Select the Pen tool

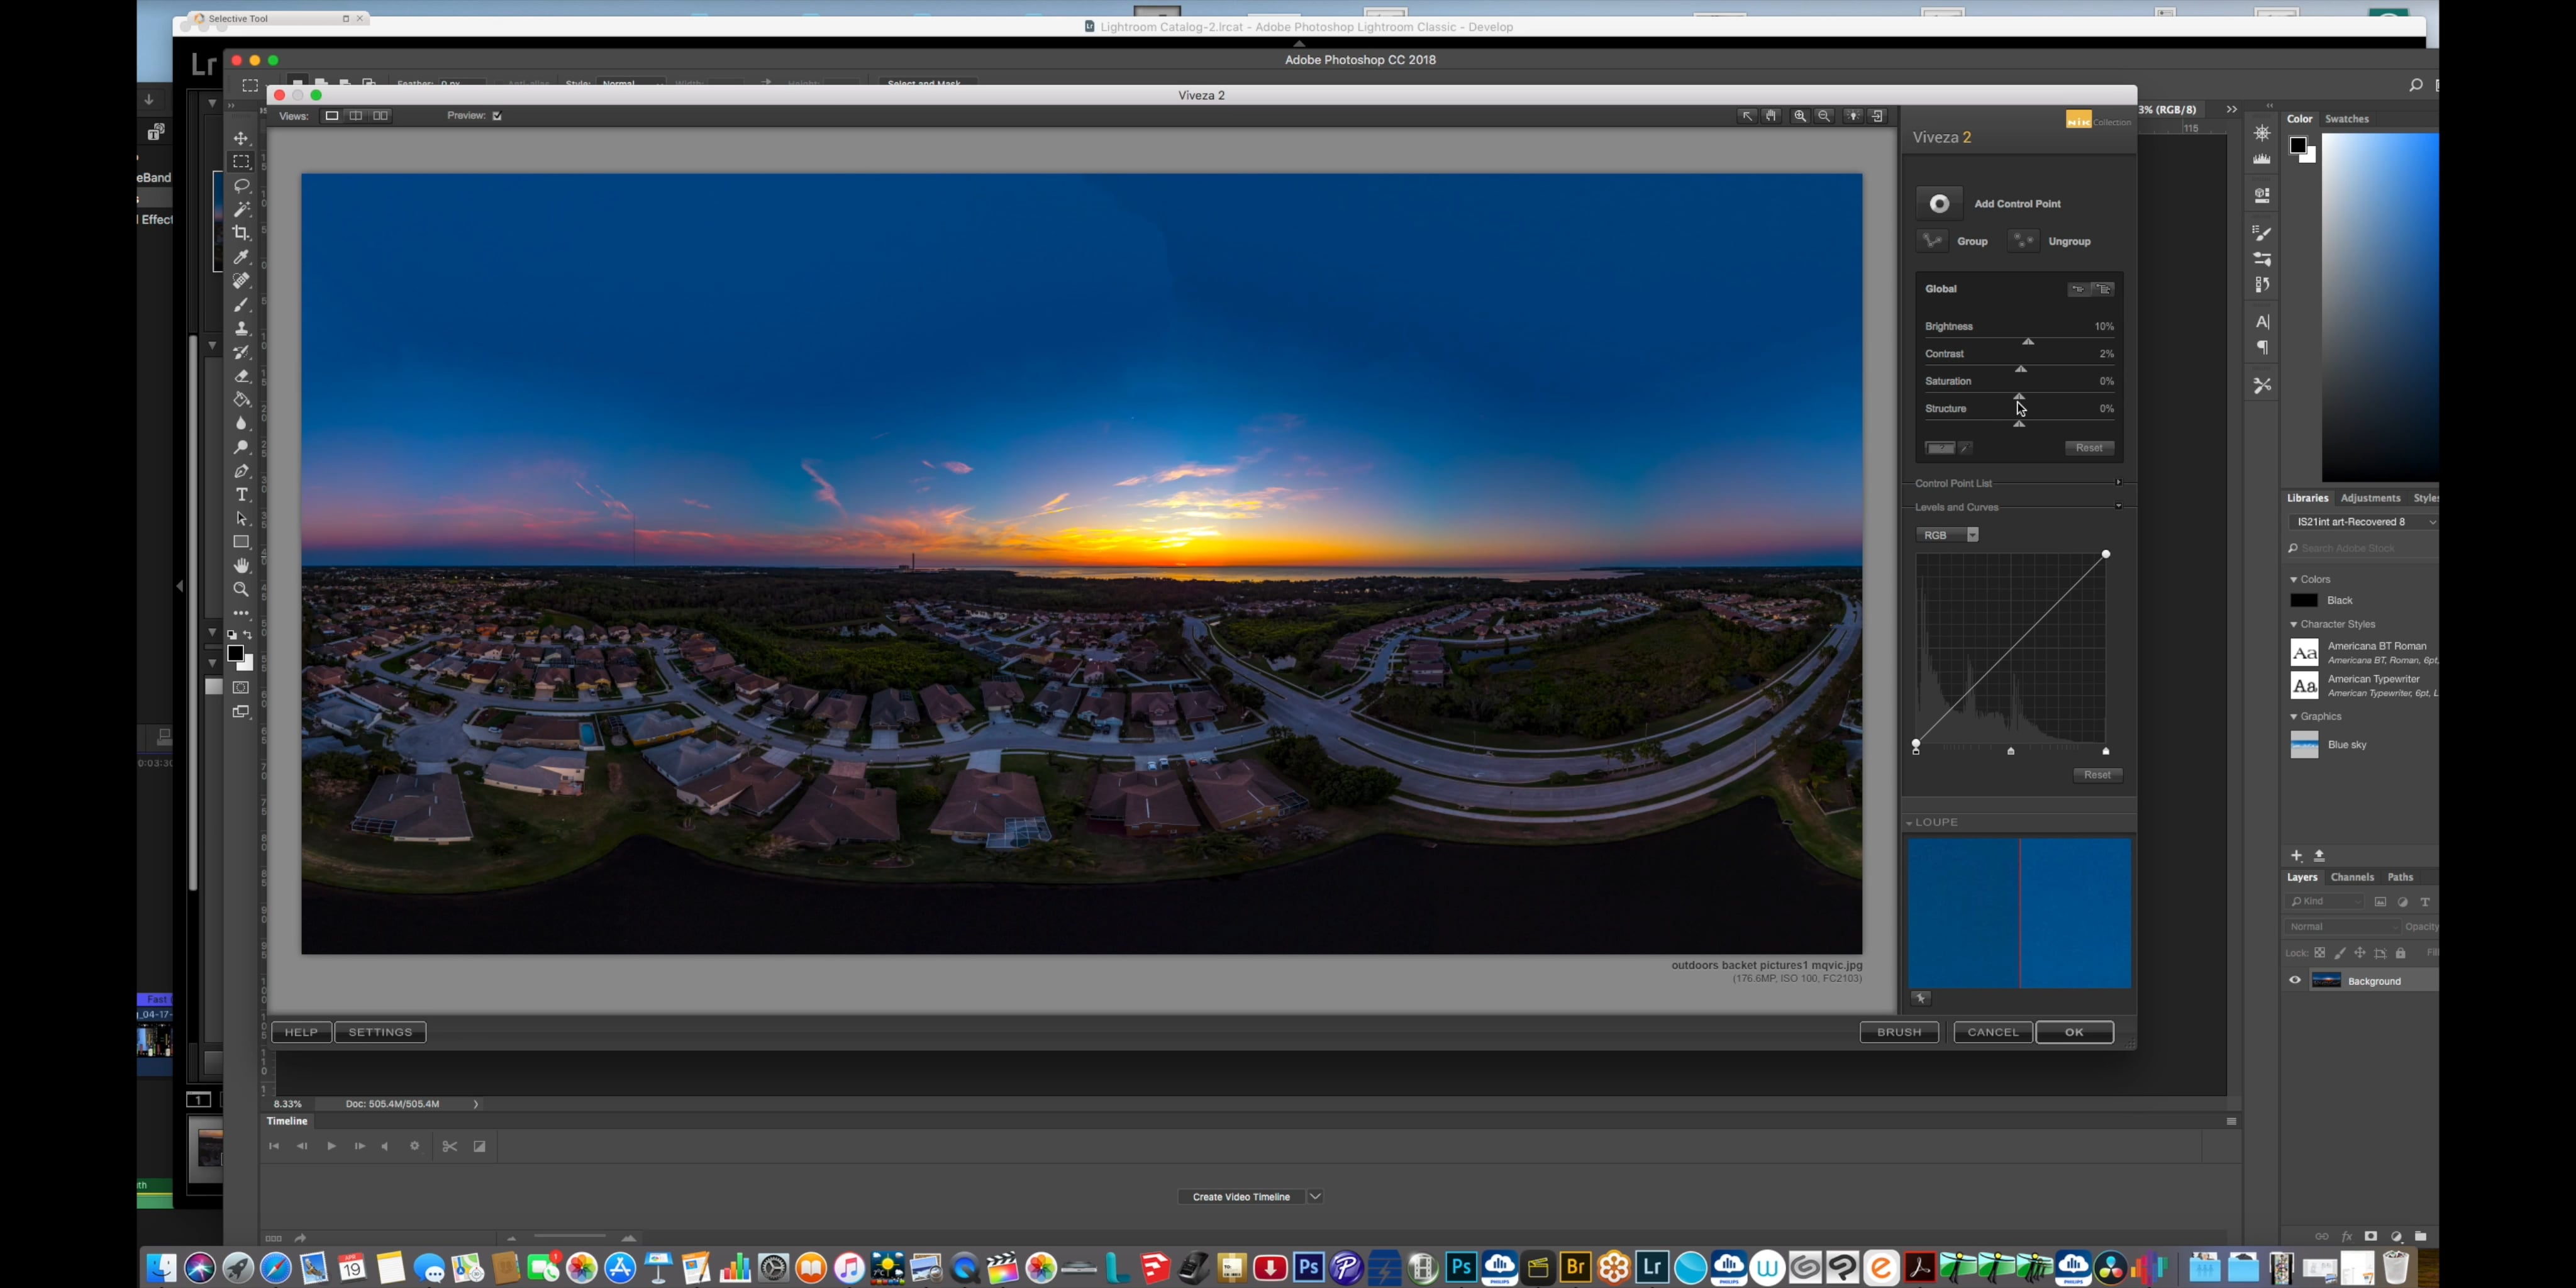click(x=241, y=471)
